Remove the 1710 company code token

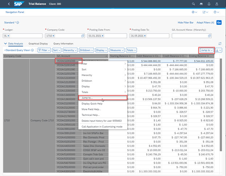click(53, 36)
